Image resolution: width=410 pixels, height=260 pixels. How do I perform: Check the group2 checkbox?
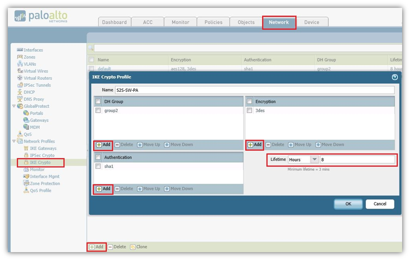pyautogui.click(x=98, y=111)
